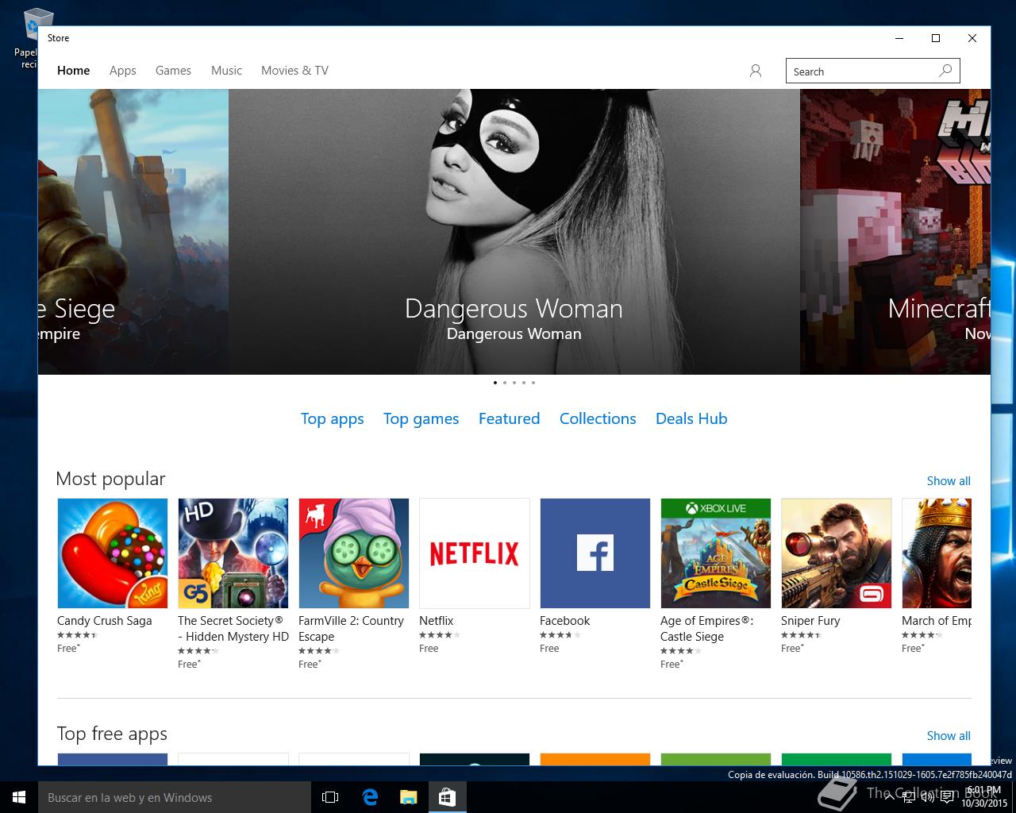Click the user account icon
1016x813 pixels.
tap(756, 71)
